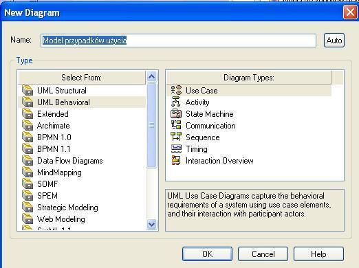This screenshot has height=268, width=359.
Task: Click the BPMN 1.1 folder icon
Action: pyautogui.click(x=28, y=148)
